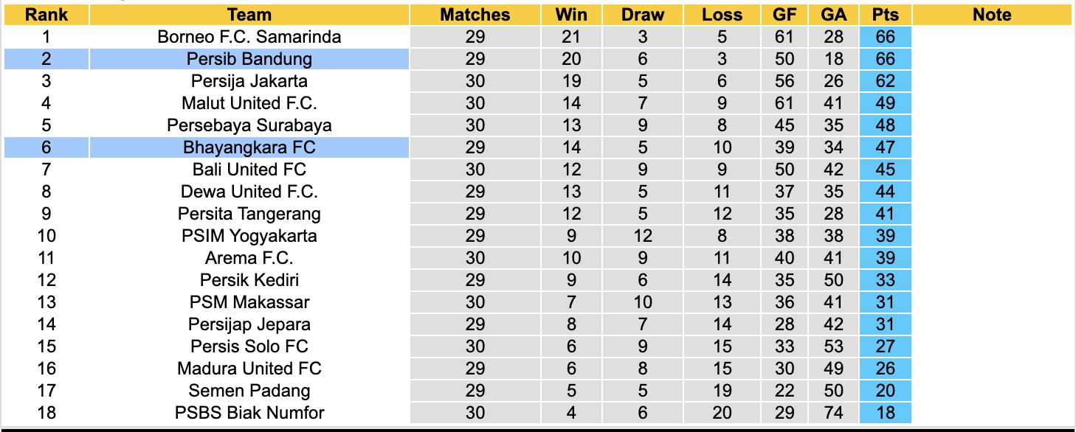Select the Draw column header
This screenshot has width=1076, height=432.
click(642, 15)
